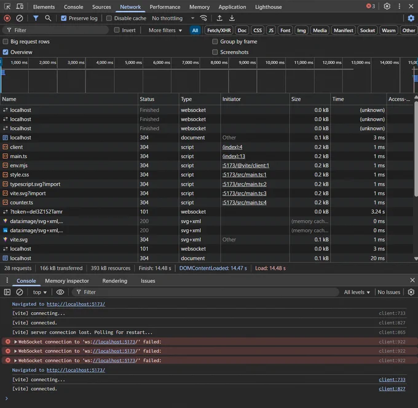
Task: Open first Navigated to localhost:5173 link
Action: (x=76, y=304)
